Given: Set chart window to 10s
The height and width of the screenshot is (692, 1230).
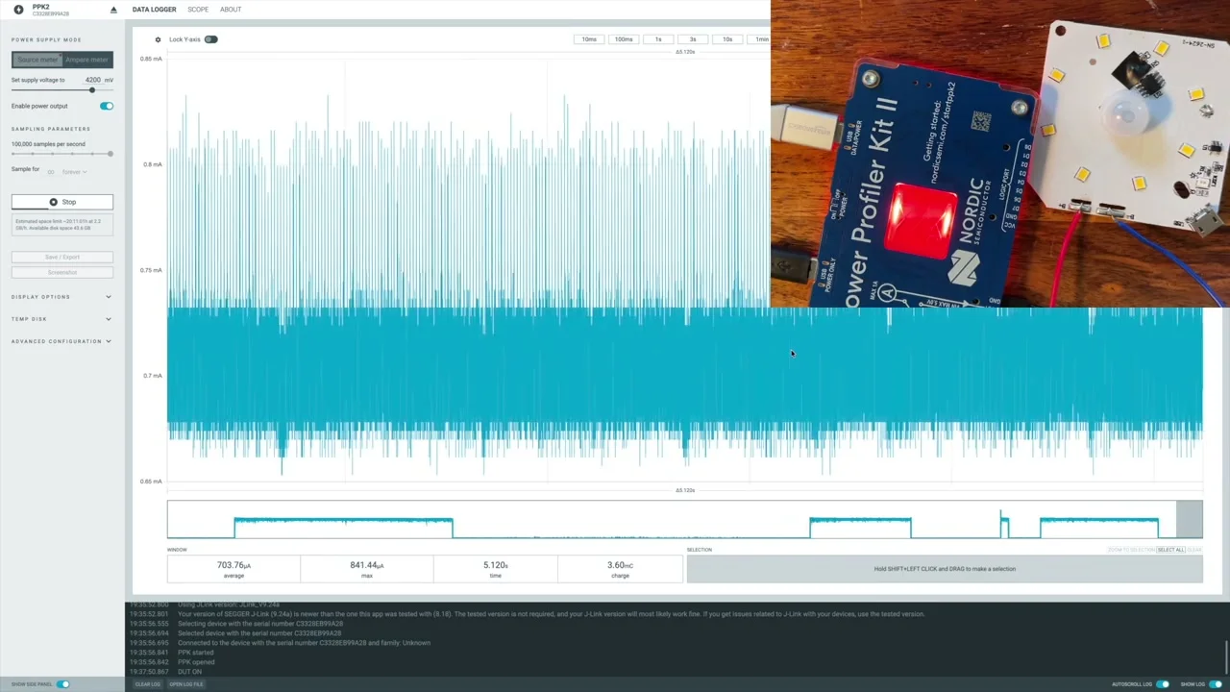Looking at the screenshot, I should [x=727, y=39].
